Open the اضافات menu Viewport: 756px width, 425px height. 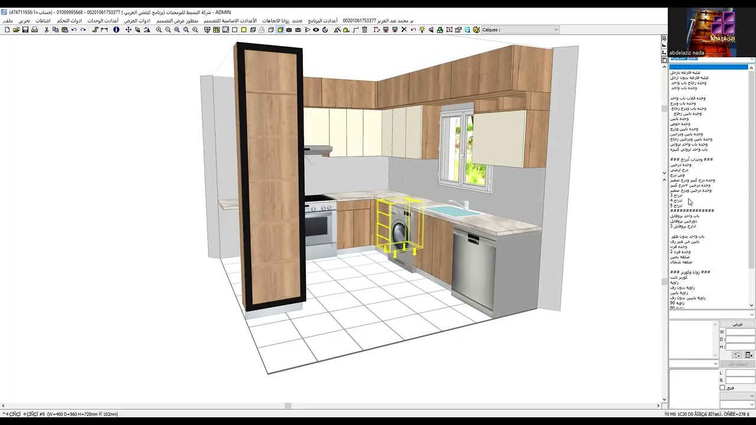coord(43,21)
